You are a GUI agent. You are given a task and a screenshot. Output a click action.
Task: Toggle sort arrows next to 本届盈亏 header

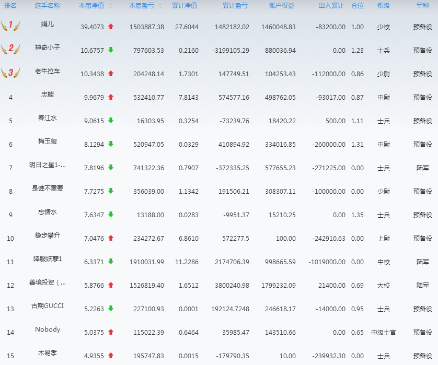coord(160,6)
